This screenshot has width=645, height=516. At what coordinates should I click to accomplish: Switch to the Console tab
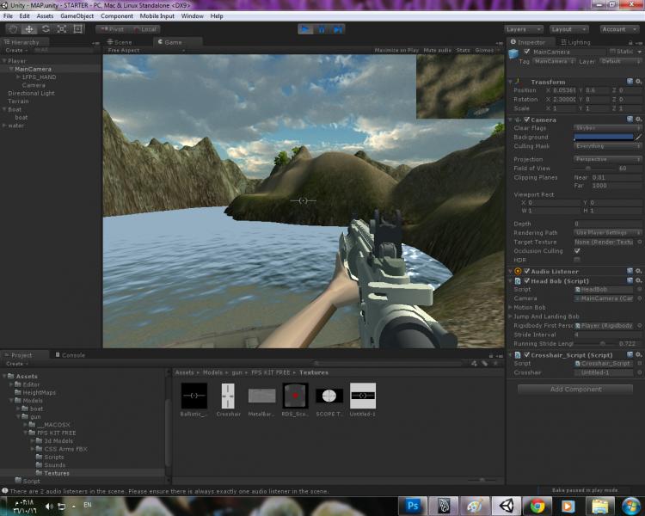pyautogui.click(x=72, y=355)
